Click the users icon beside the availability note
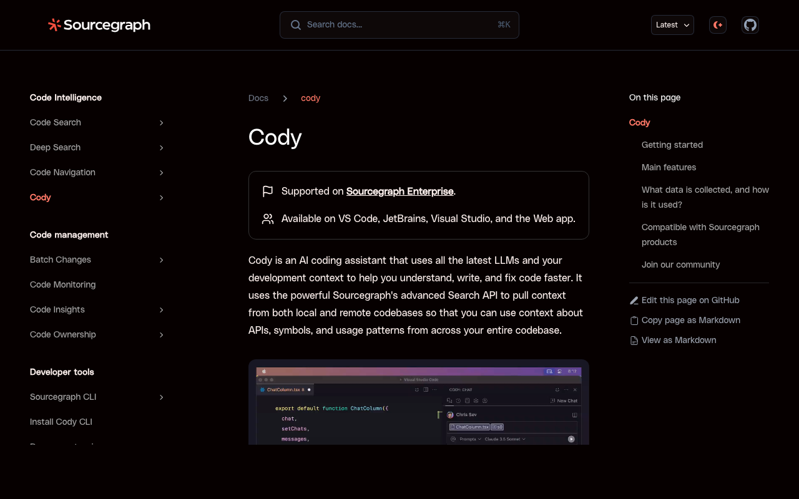This screenshot has height=499, width=799. click(x=267, y=219)
